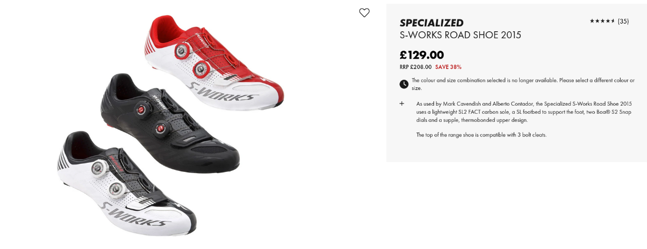647x249 pixels.
Task: Expand product description with plus icon
Action: pos(402,103)
